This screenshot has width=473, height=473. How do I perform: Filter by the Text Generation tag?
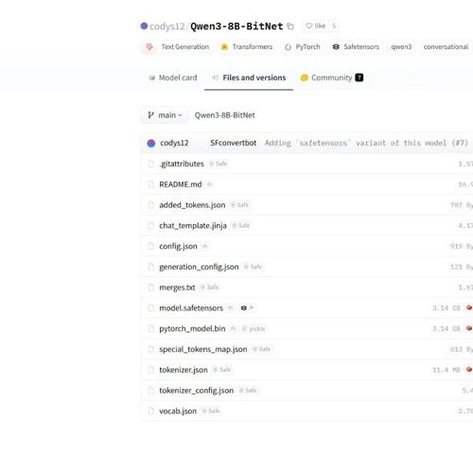[177, 47]
